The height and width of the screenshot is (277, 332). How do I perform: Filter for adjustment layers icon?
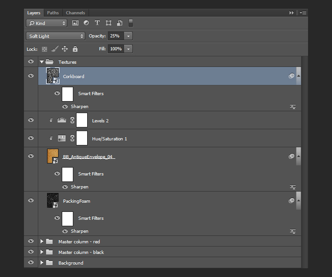pyautogui.click(x=86, y=23)
